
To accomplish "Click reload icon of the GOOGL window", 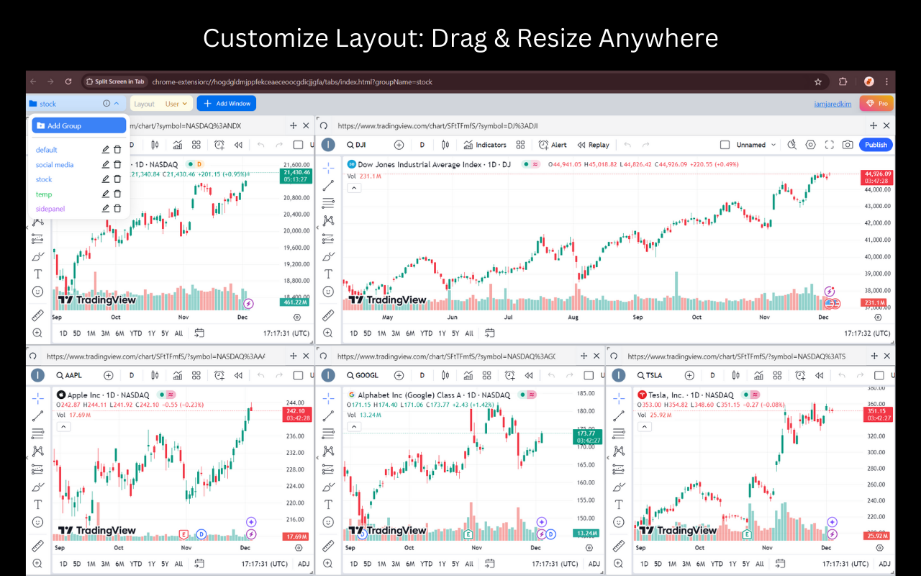I will coord(324,356).
